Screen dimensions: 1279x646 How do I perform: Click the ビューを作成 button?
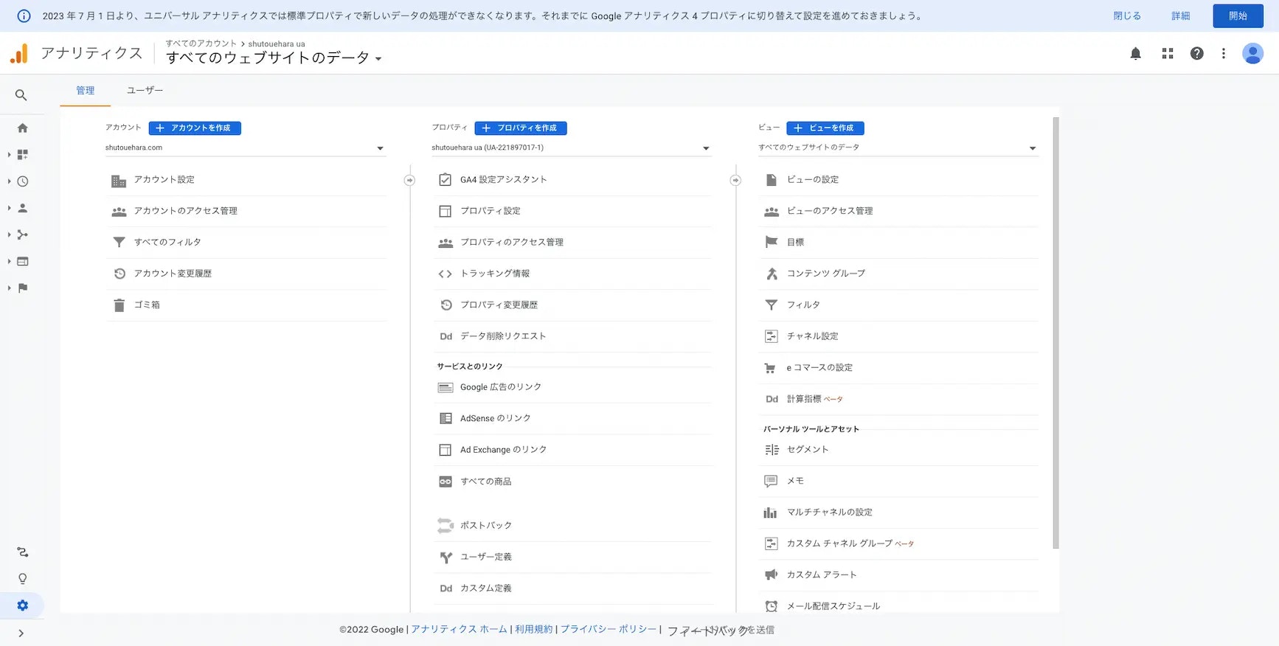pos(825,128)
